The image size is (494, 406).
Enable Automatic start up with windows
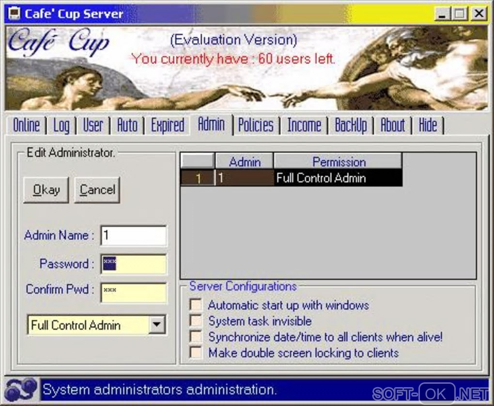196,304
